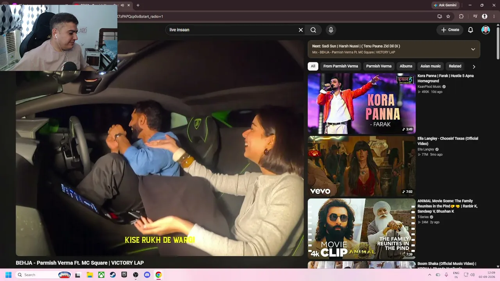The height and width of the screenshot is (281, 500).
Task: Expand the Next mix playlist panel
Action: click(x=473, y=49)
